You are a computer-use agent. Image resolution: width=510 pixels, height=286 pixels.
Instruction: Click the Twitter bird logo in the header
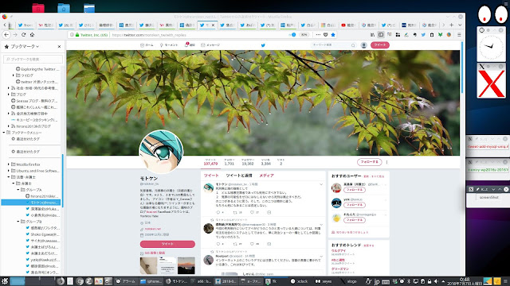[263, 45]
